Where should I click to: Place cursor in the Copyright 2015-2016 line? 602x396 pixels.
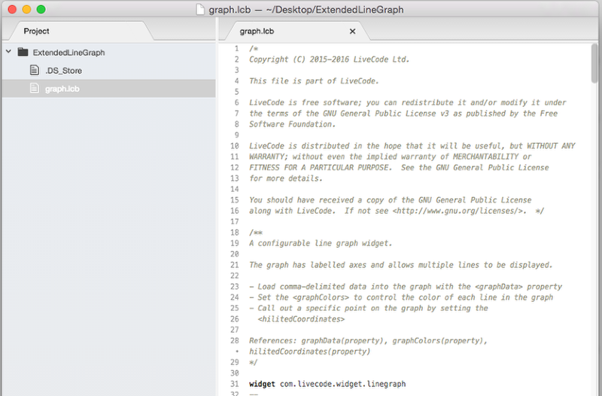(x=329, y=59)
